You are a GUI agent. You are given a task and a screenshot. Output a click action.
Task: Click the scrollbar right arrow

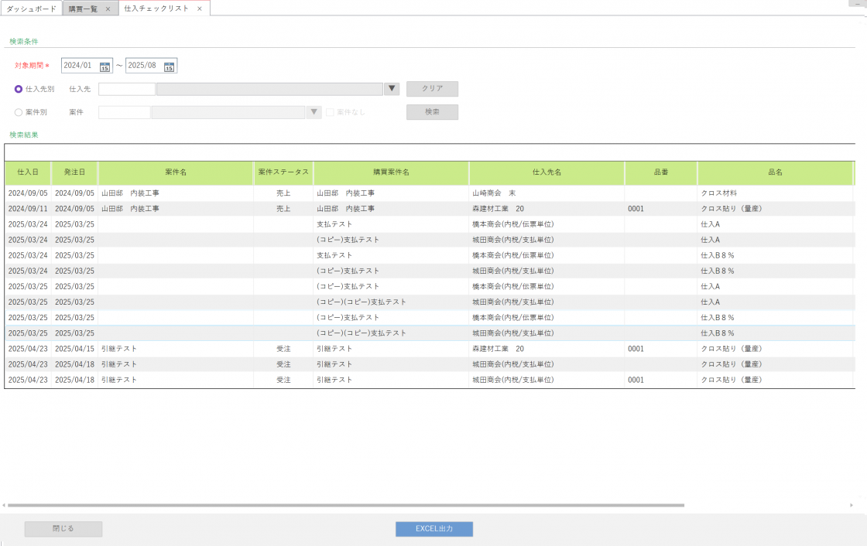[852, 505]
